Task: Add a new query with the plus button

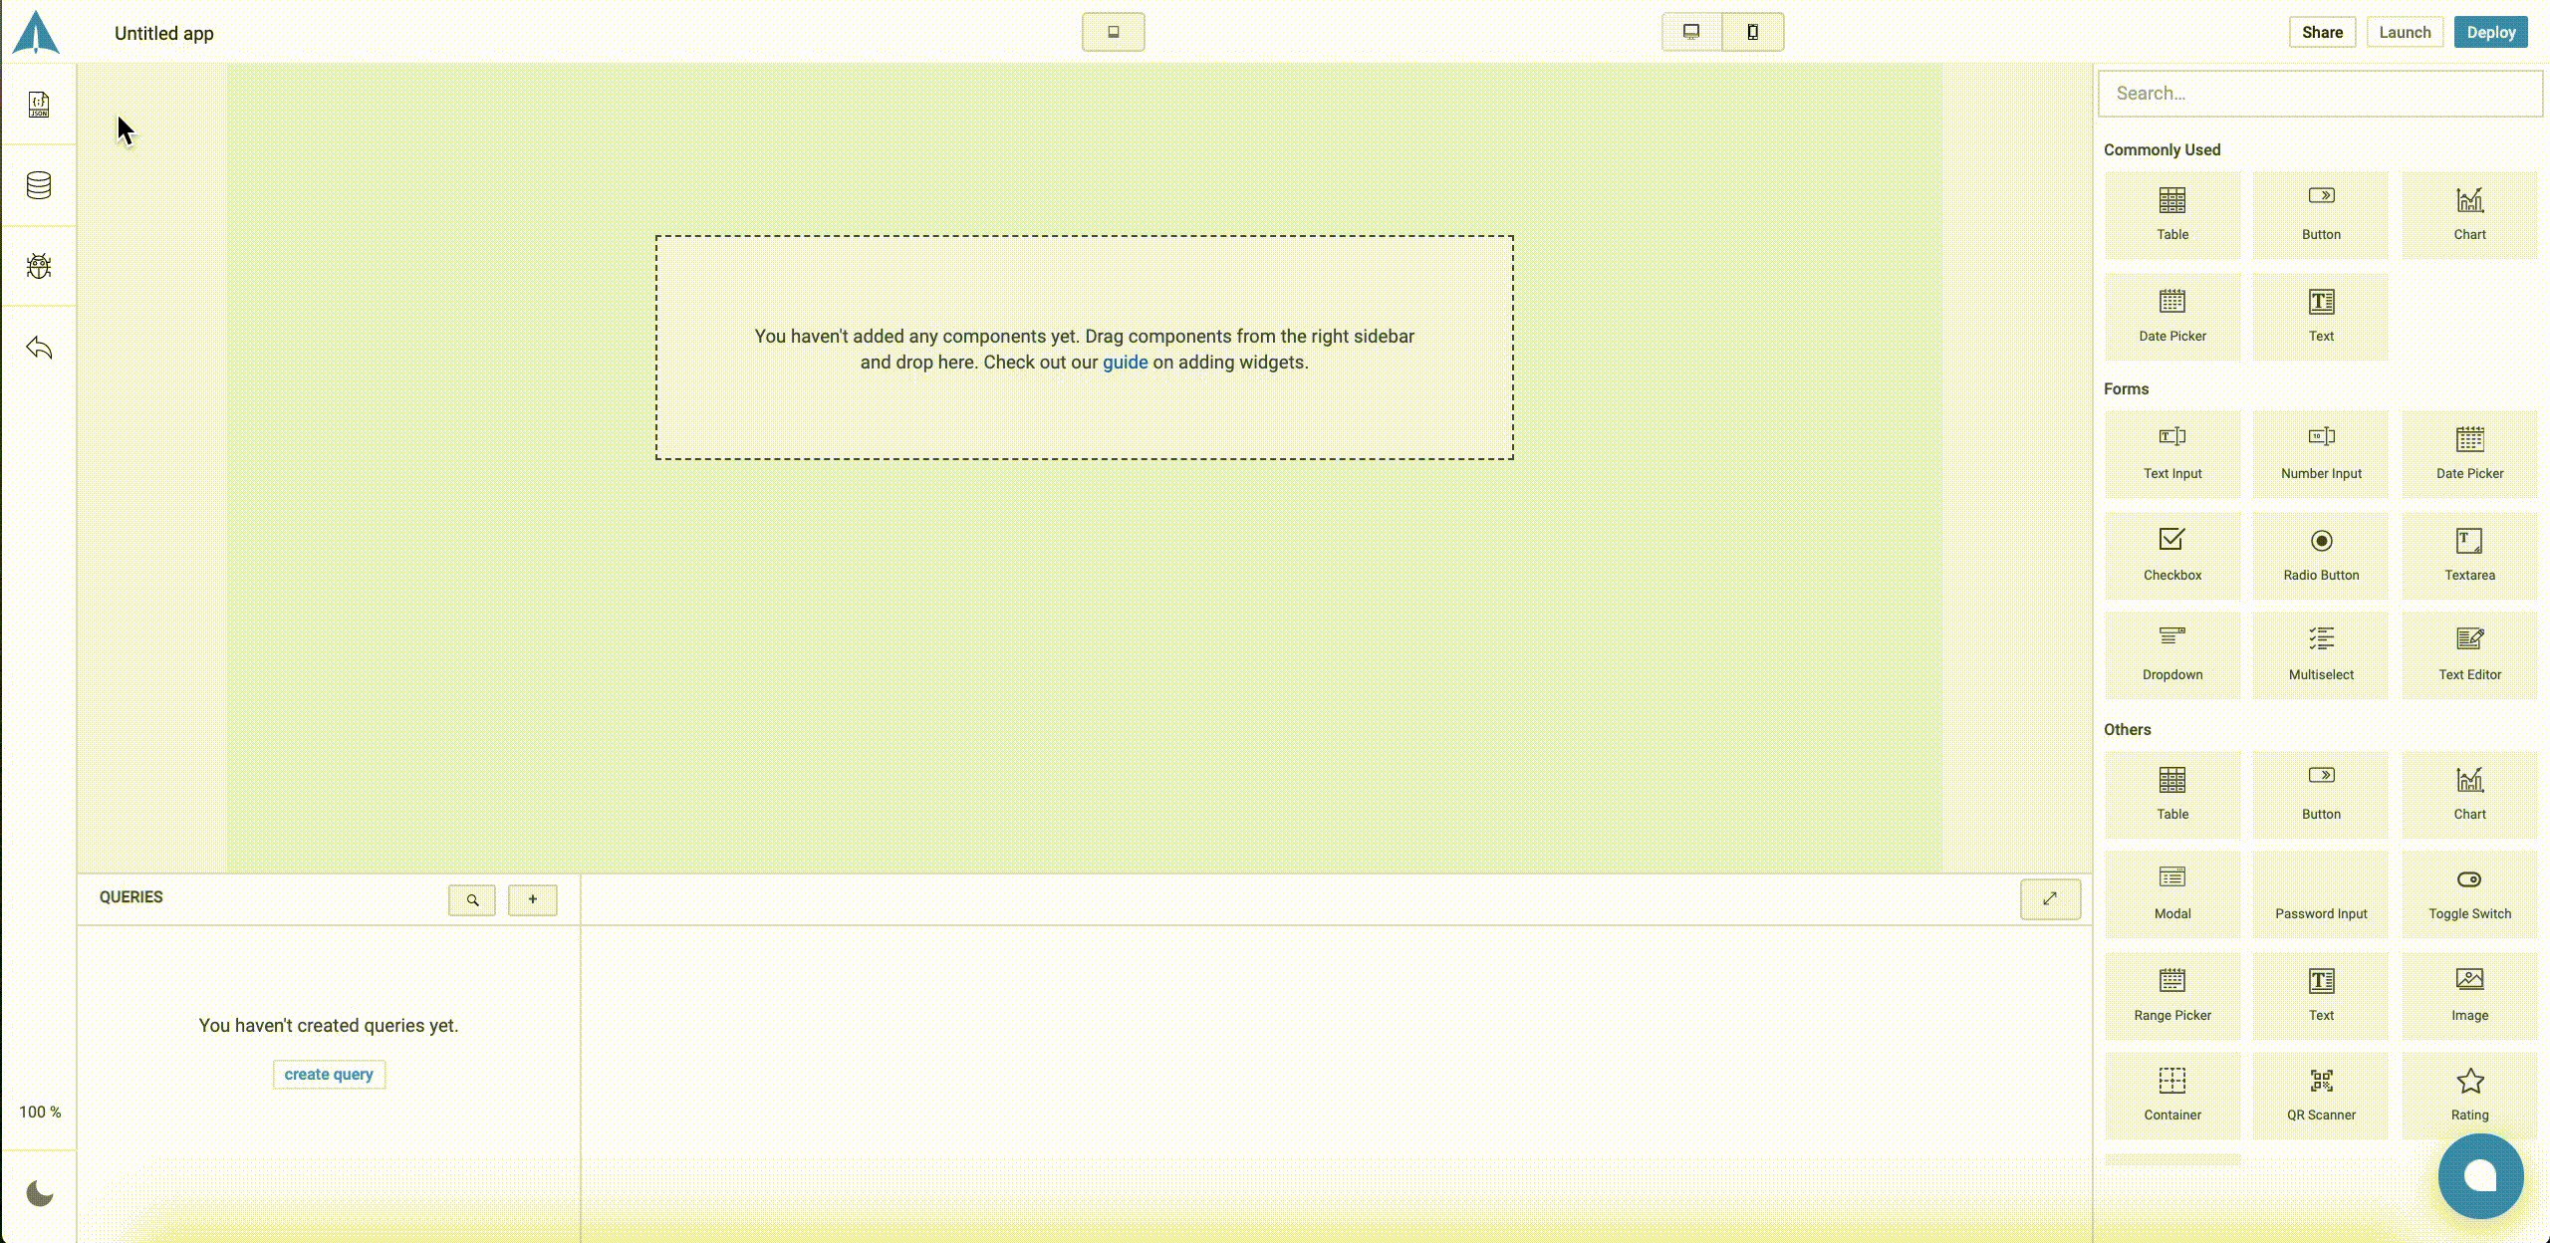Action: pos(533,899)
